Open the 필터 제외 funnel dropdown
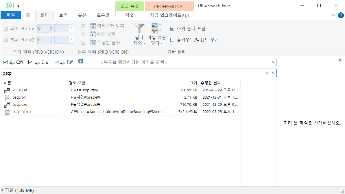345x194 pixels. click(x=139, y=34)
